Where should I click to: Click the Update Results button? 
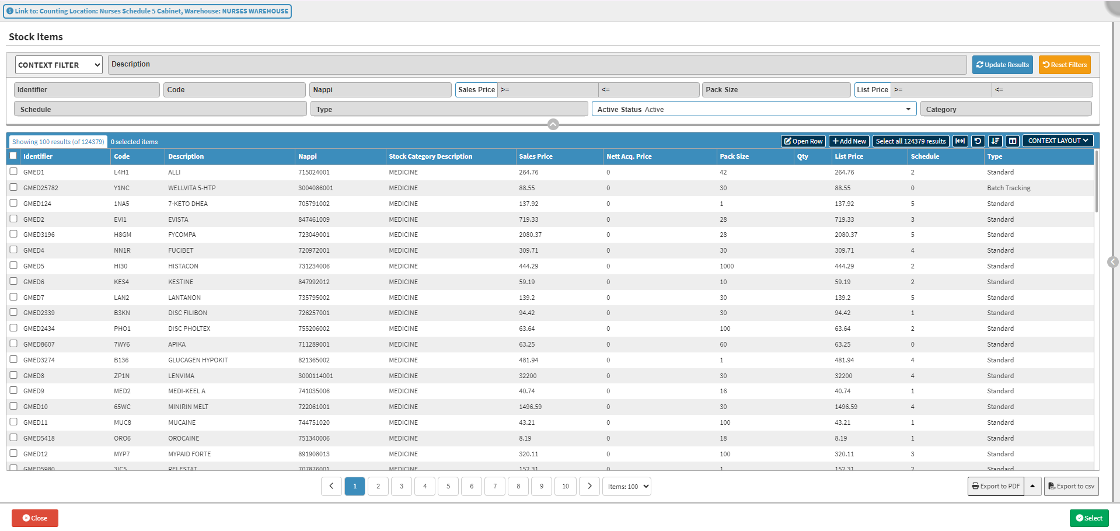[x=1002, y=65]
